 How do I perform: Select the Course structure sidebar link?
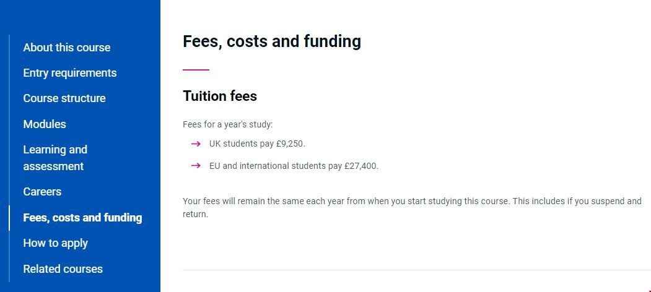tap(64, 98)
